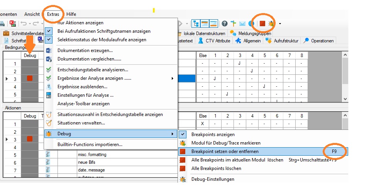The width and height of the screenshot is (391, 190).
Task: Click the debug bug icon in the toolbar
Action: 271,24
